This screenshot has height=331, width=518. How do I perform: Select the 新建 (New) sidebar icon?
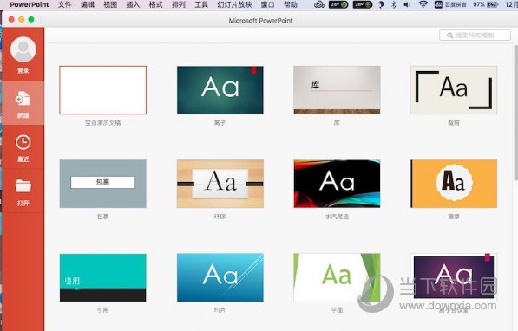pos(23,99)
